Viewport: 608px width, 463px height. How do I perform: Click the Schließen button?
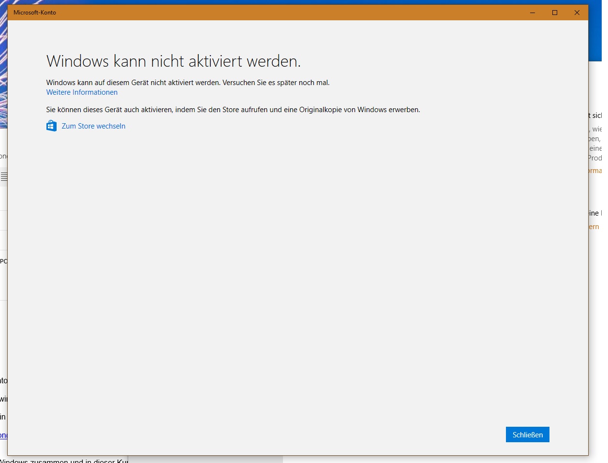coord(527,434)
